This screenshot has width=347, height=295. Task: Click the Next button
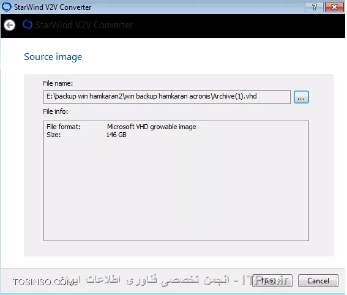[272, 280]
